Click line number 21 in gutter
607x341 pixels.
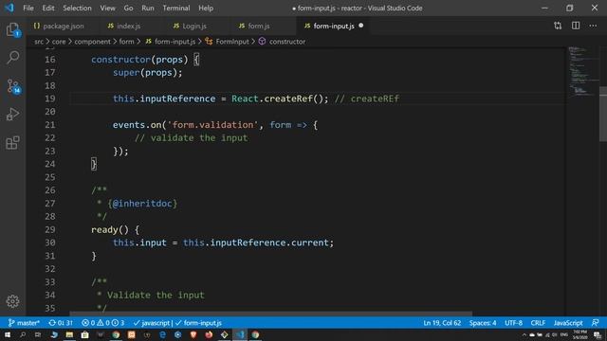pos(50,125)
